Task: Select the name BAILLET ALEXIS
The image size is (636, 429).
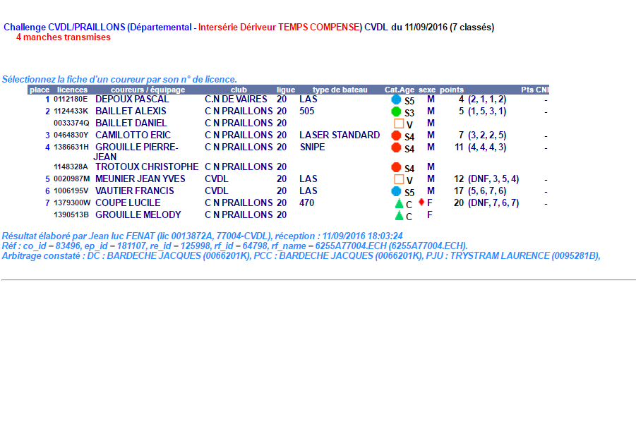Action: coord(131,111)
